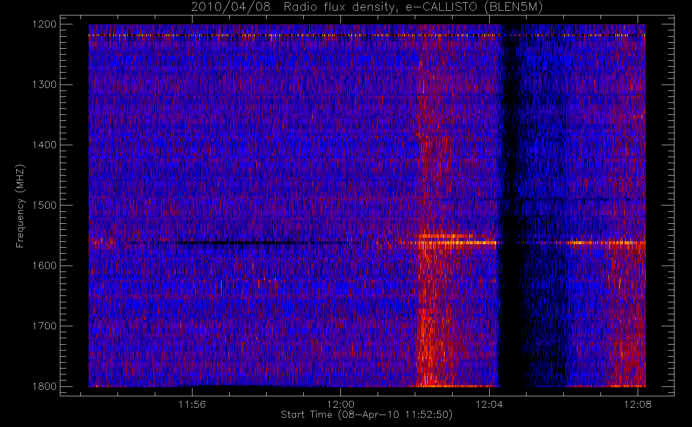Image resolution: width=692 pixels, height=427 pixels.
Task: Click the 12:04 time tick label
Action: pos(489,404)
